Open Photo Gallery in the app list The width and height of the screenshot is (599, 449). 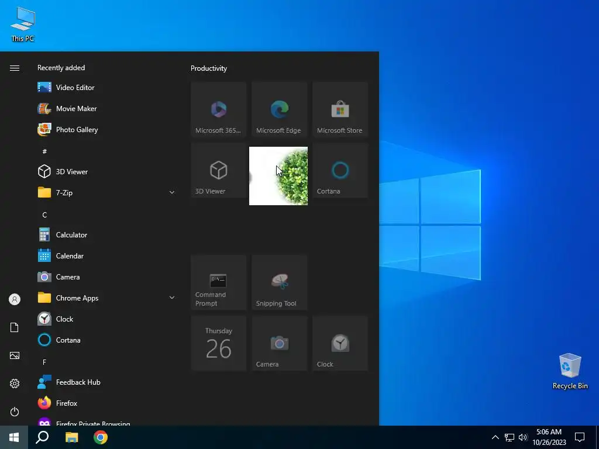click(x=107, y=129)
